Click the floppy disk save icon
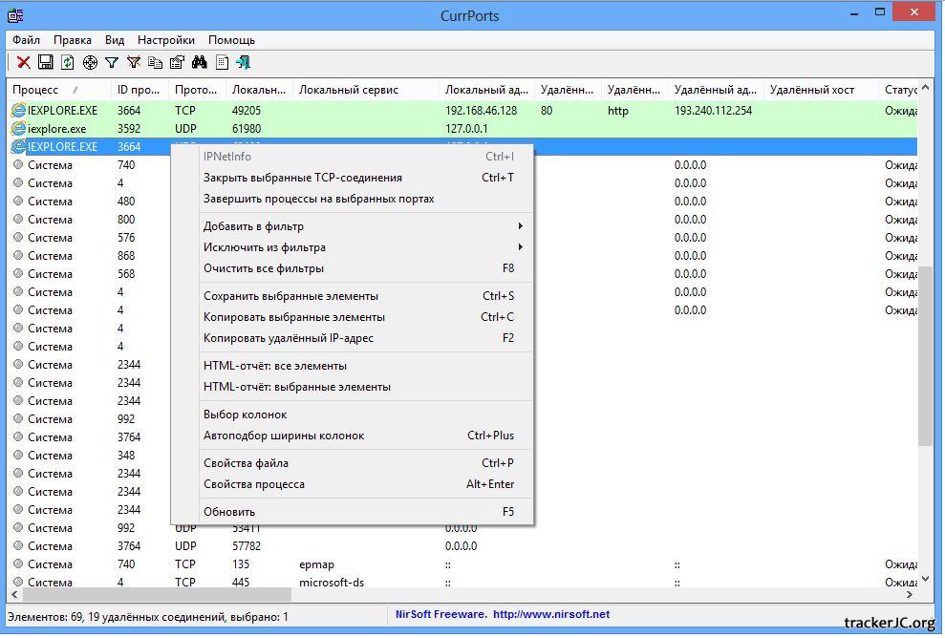Image resolution: width=945 pixels, height=638 pixels. click(x=46, y=62)
